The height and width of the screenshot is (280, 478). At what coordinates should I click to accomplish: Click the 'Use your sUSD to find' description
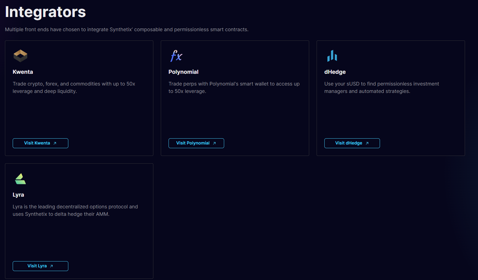click(382, 88)
